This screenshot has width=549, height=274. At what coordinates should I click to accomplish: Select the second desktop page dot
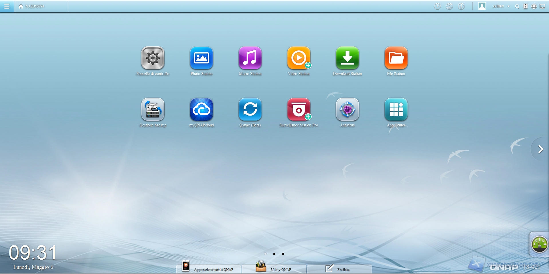point(274,254)
